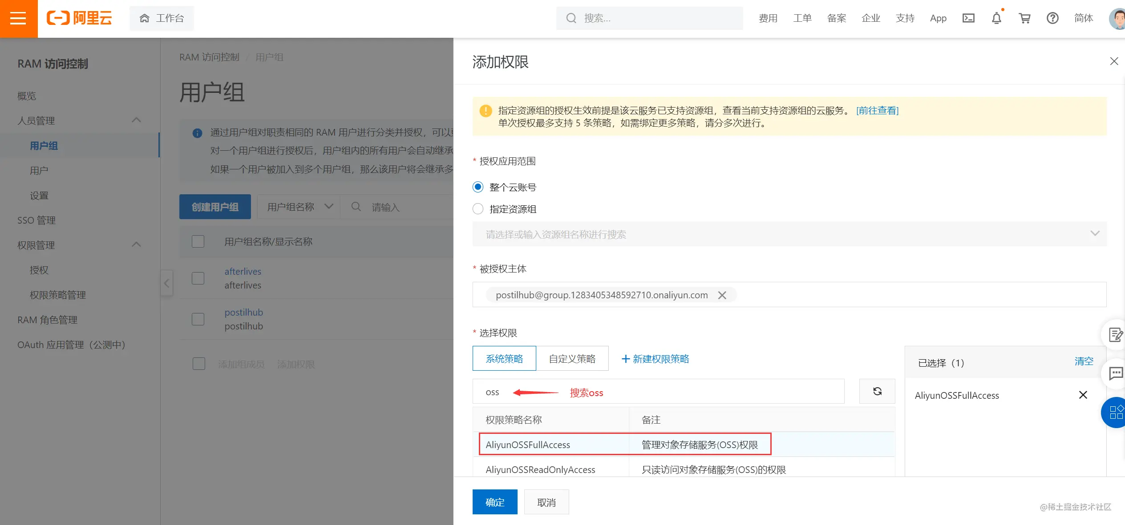Select 指定资源组 radio option
Screen dimensions: 1125x525
pos(478,209)
